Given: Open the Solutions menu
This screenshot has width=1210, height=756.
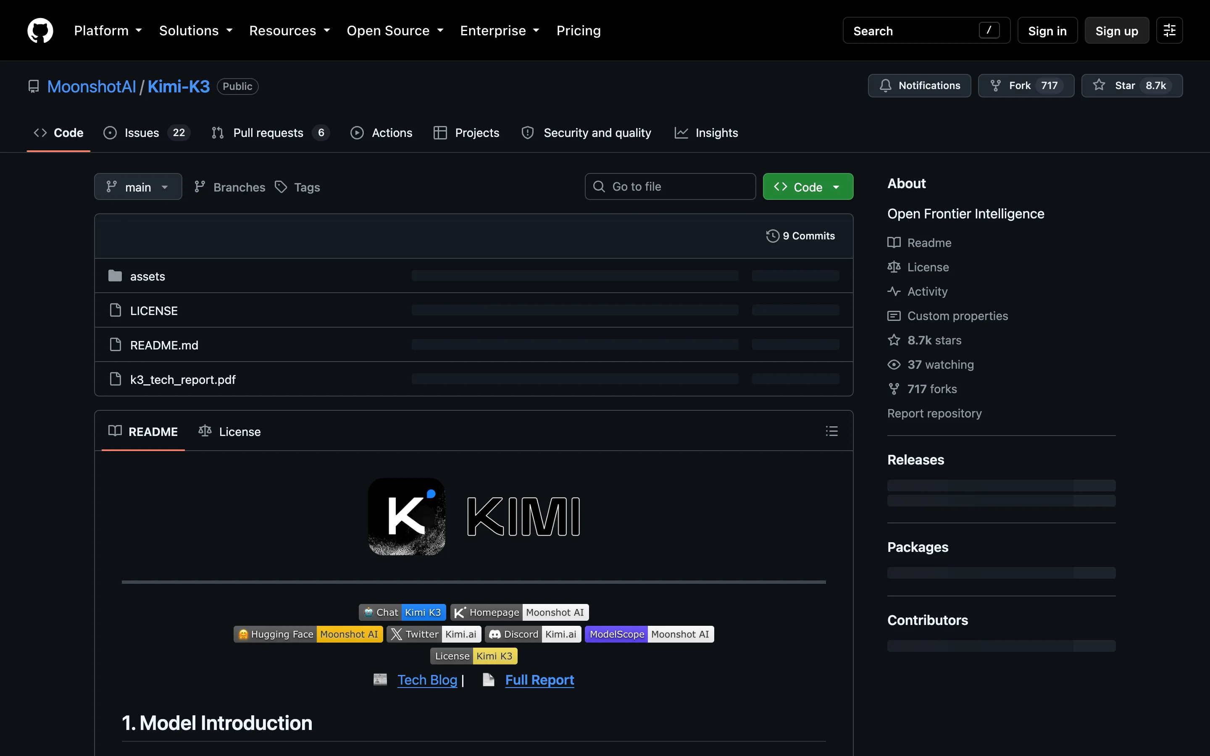Looking at the screenshot, I should [195, 31].
